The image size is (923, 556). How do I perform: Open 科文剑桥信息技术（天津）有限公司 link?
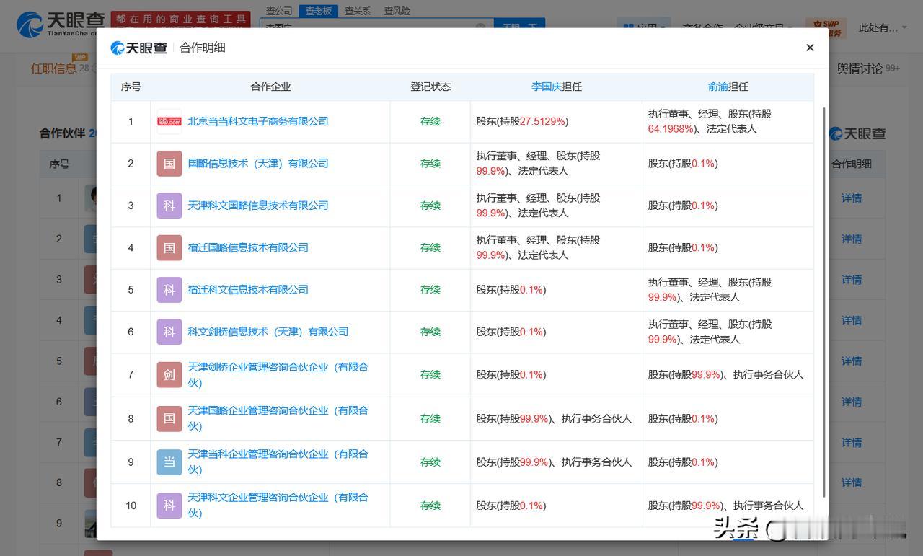[x=268, y=332]
